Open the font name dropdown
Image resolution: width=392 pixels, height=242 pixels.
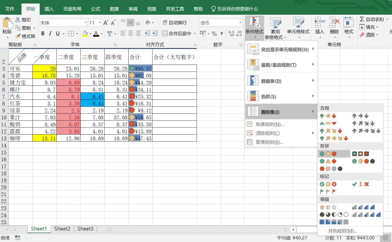85,23
